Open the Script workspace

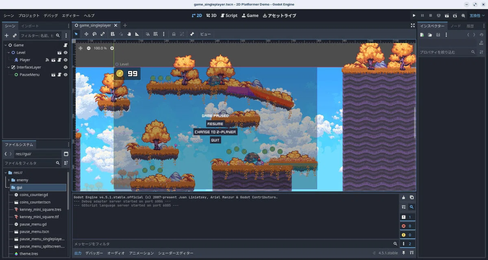[x=229, y=15]
